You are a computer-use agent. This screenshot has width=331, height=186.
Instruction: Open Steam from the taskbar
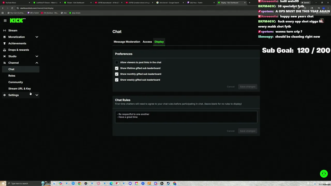pos(168,183)
